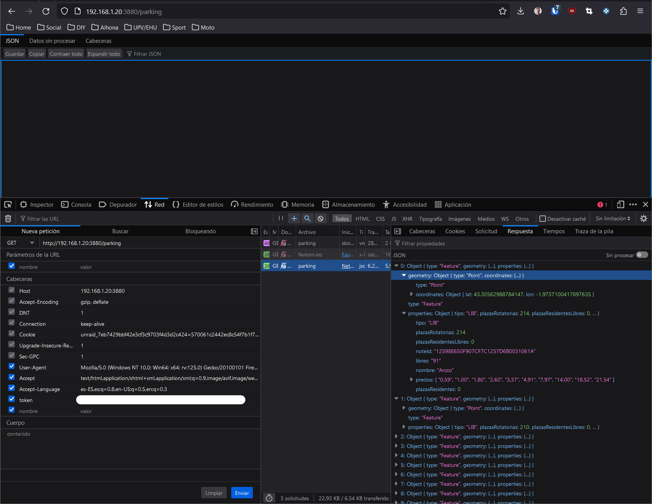Switch to Cabeceras details tab

(x=422, y=231)
